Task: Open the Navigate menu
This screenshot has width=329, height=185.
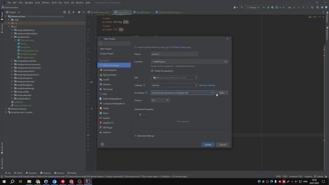Action: coord(29,3)
